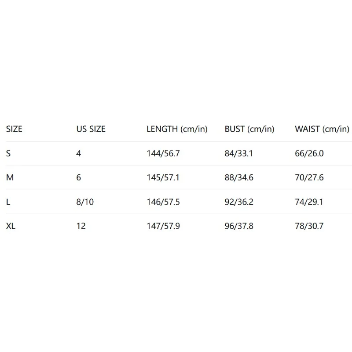Click the LENGTH (cm/in) column header
The height and width of the screenshot is (352, 352).
pyautogui.click(x=177, y=129)
